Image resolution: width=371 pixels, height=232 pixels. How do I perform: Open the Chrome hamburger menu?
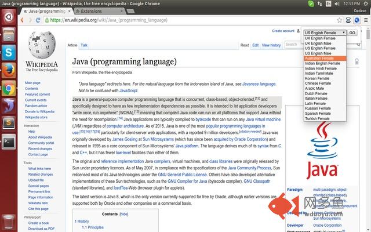(x=366, y=20)
